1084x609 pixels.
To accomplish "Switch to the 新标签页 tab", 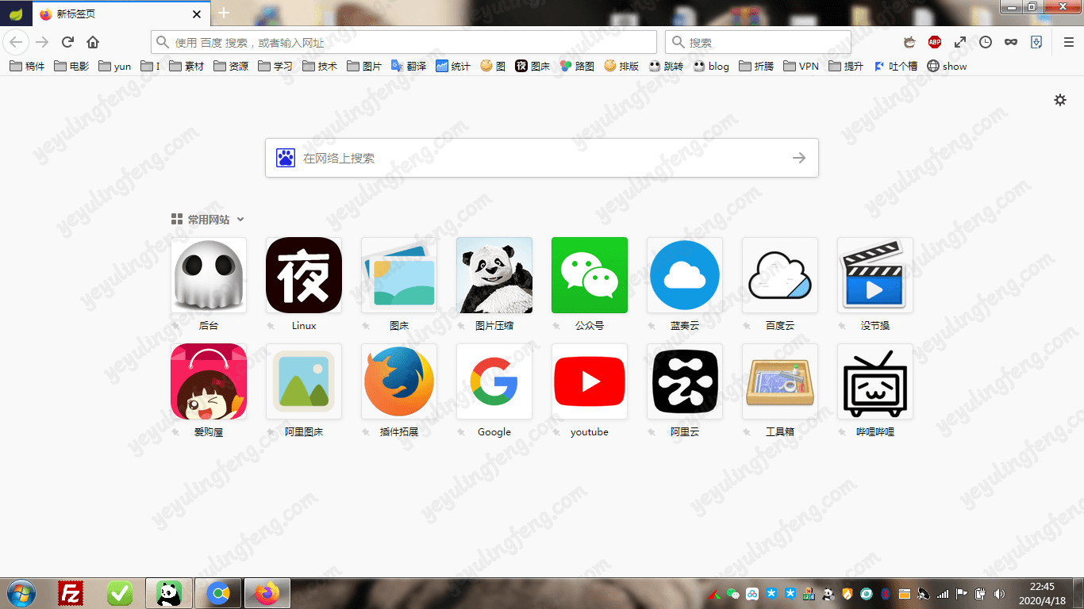I will 121,13.
